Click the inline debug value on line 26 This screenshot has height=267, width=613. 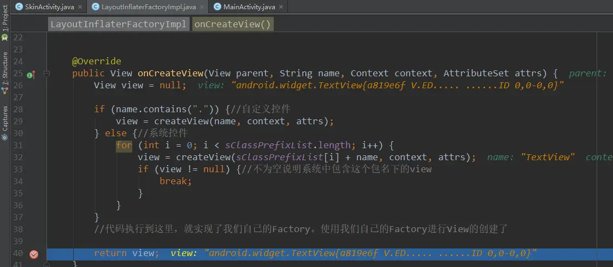pyautogui.click(x=381, y=86)
